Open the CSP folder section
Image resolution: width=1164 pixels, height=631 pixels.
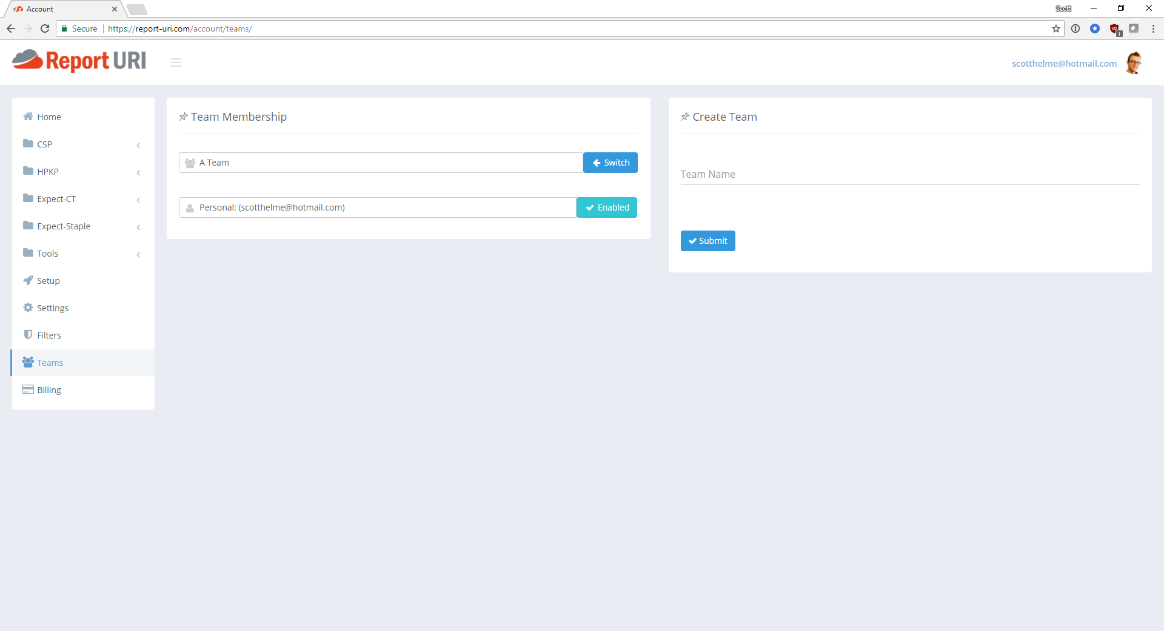coord(44,144)
